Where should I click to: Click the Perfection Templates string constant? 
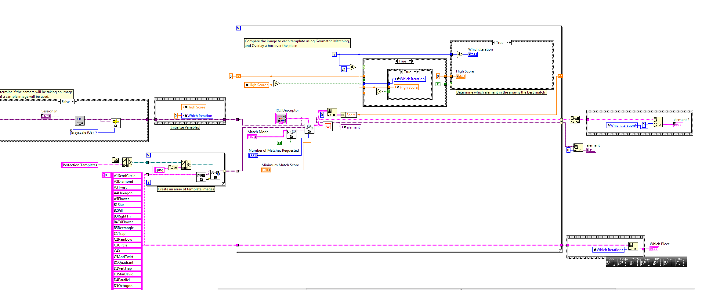tap(80, 165)
